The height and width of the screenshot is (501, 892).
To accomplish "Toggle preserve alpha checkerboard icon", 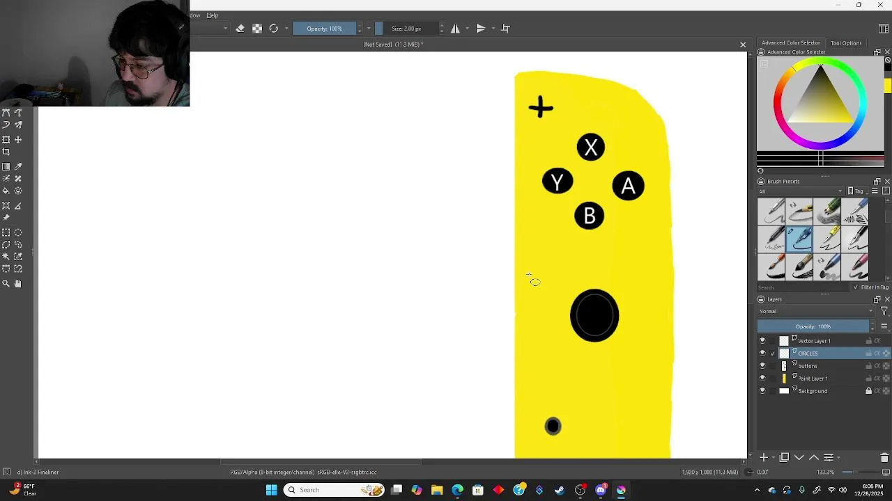I will [x=257, y=29].
